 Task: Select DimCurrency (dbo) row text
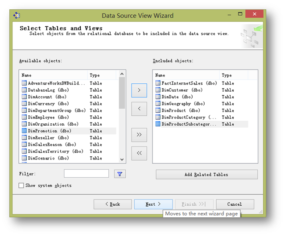(x=48, y=104)
